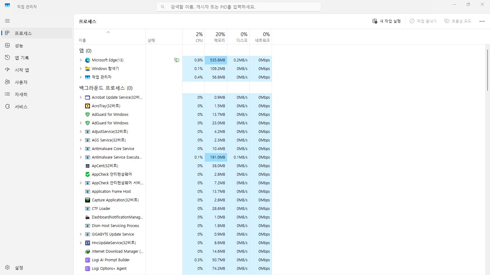Image resolution: width=490 pixels, height=275 pixels.
Task: Sort by the 디스크 column header
Action: click(238, 37)
